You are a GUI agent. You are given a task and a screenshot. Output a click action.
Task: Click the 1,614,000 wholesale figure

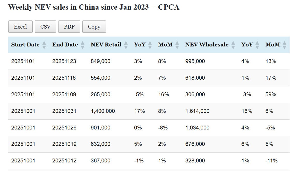(x=197, y=111)
